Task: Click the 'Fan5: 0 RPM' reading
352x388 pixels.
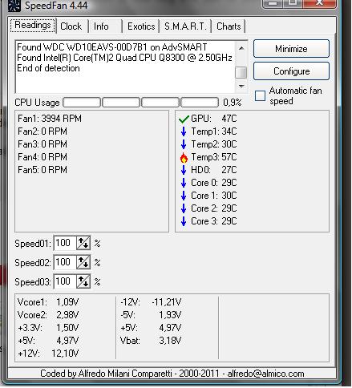Action: click(42, 170)
